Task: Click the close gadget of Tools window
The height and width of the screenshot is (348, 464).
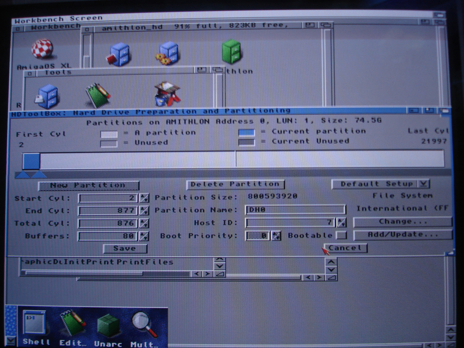Action: point(30,73)
